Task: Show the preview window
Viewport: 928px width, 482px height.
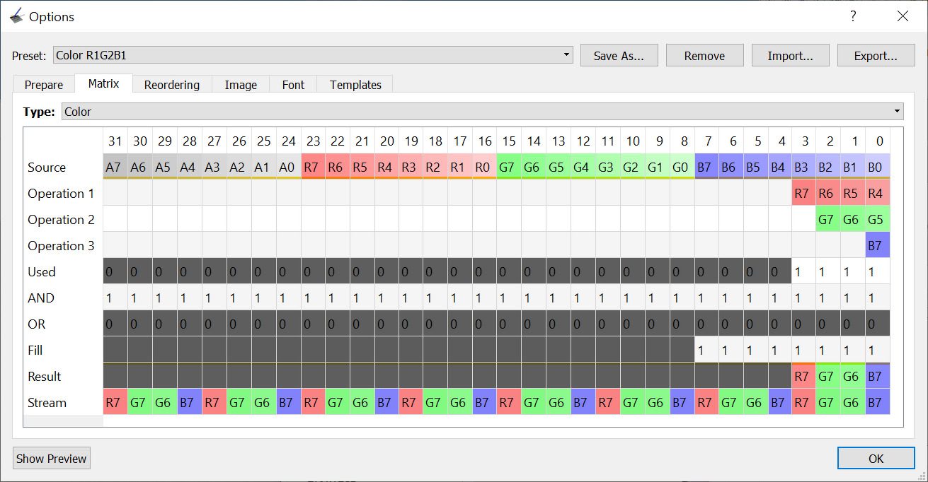Action: (x=52, y=458)
